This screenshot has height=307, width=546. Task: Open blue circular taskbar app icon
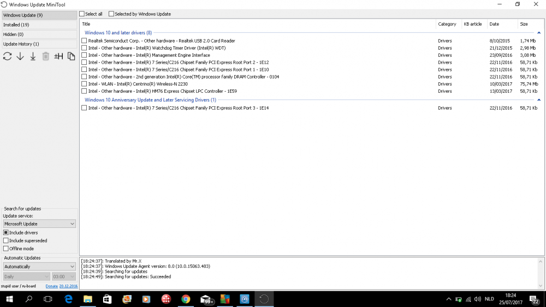tap(245, 299)
